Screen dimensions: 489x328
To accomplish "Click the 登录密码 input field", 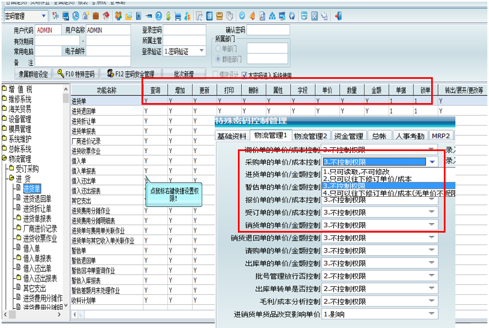I will [x=184, y=30].
